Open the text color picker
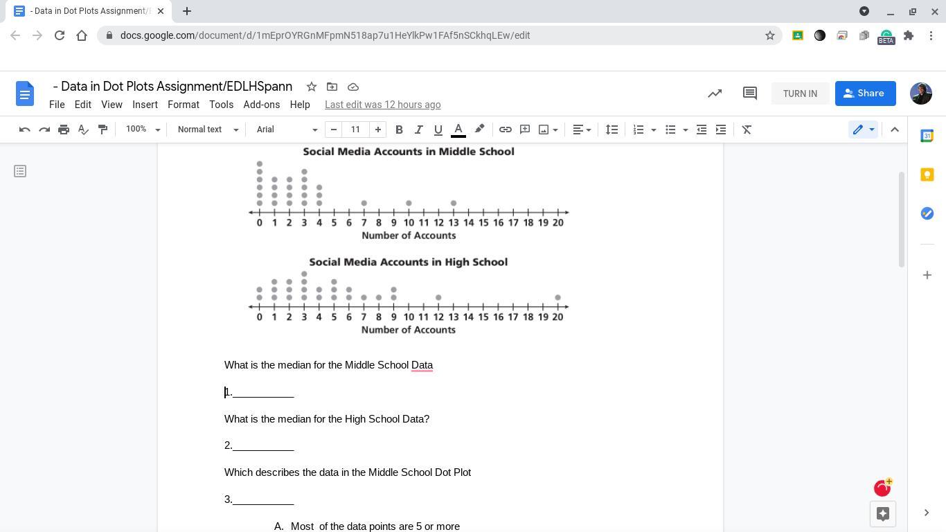Image resolution: width=946 pixels, height=532 pixels. (x=458, y=130)
